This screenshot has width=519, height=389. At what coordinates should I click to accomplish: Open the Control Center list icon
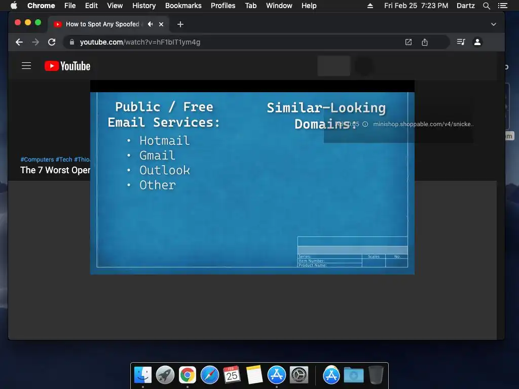[503, 6]
